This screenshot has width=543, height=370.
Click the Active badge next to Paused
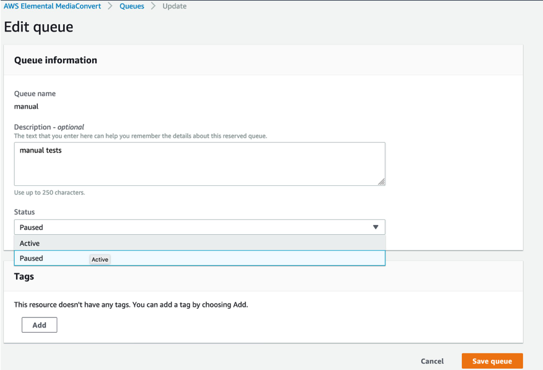100,259
